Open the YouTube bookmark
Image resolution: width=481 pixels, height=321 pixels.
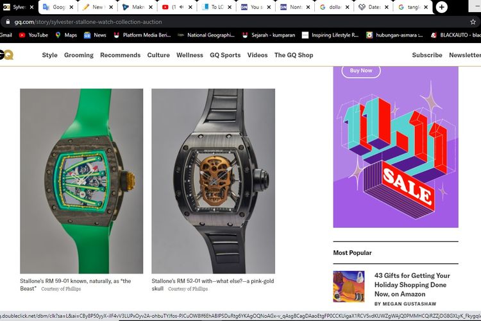pyautogui.click(x=33, y=35)
